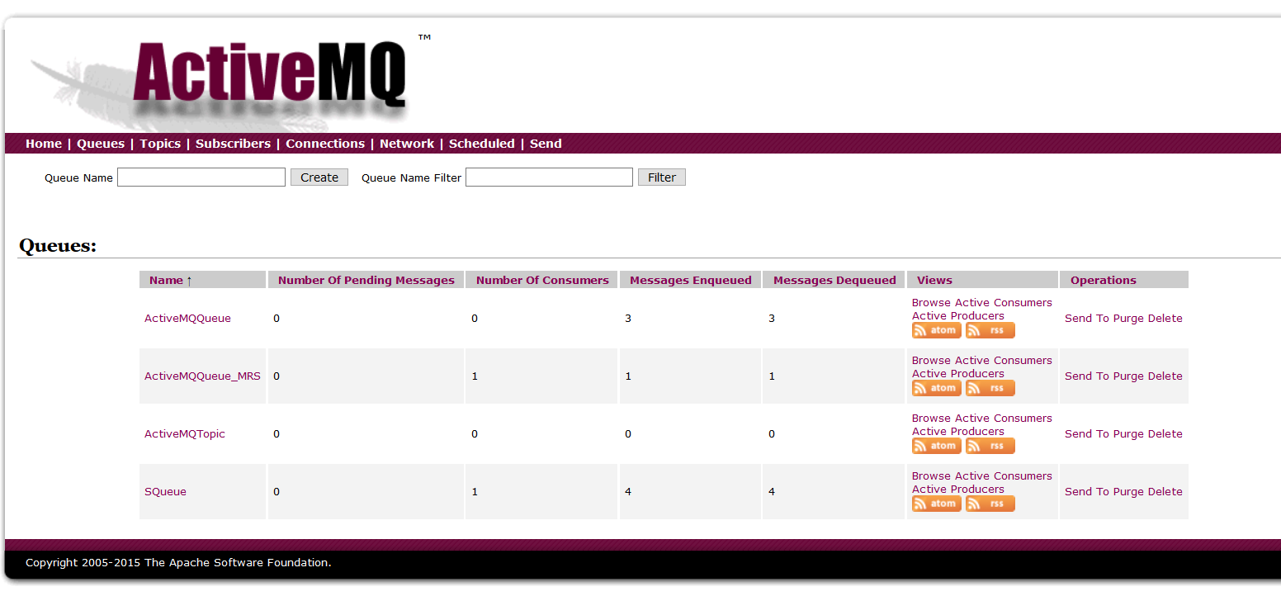Delete the ActiveMQTopic queue
This screenshot has width=1281, height=615.
[1165, 433]
